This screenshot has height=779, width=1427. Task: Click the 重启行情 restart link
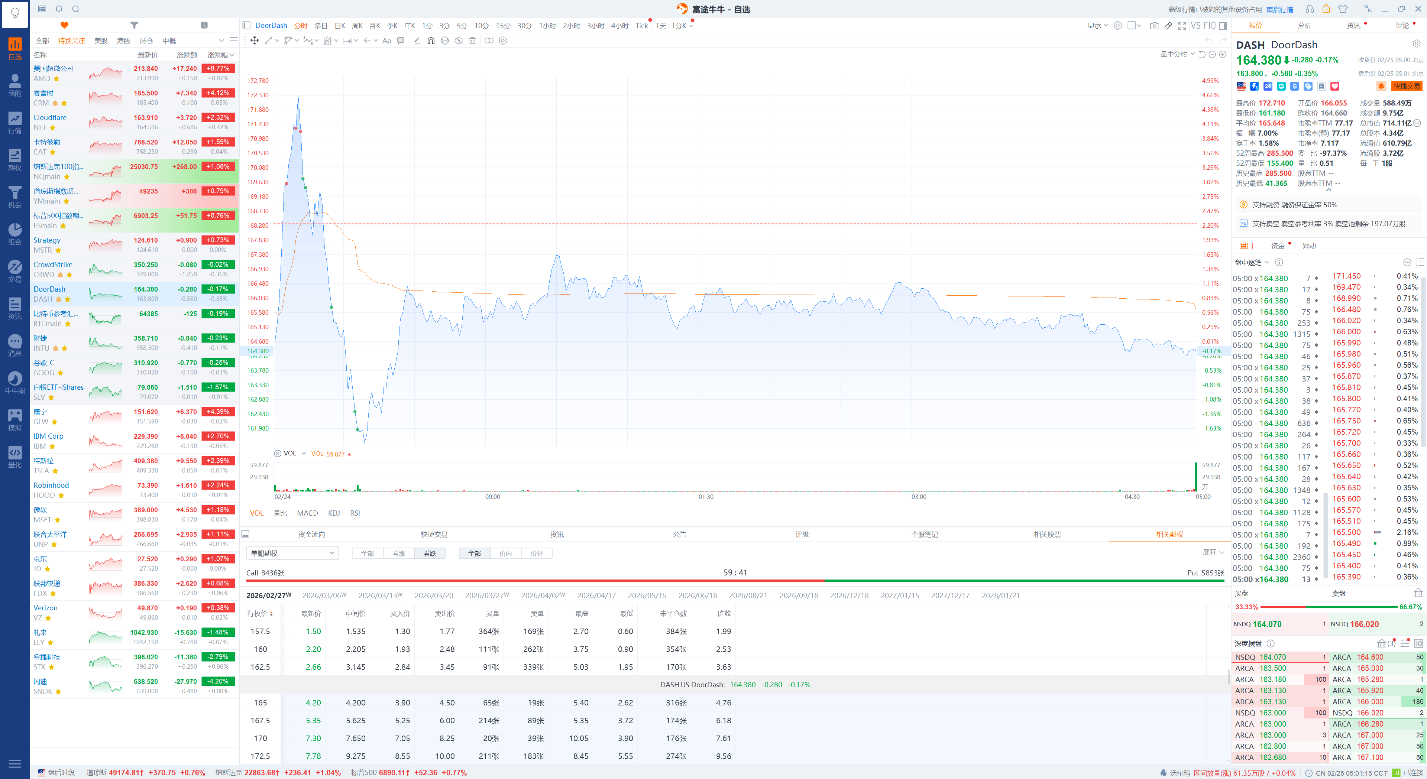click(1279, 9)
